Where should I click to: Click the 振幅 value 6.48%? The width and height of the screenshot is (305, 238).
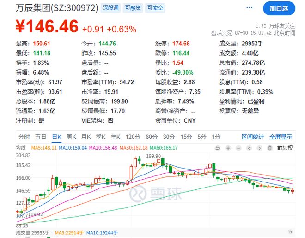coord(41,73)
